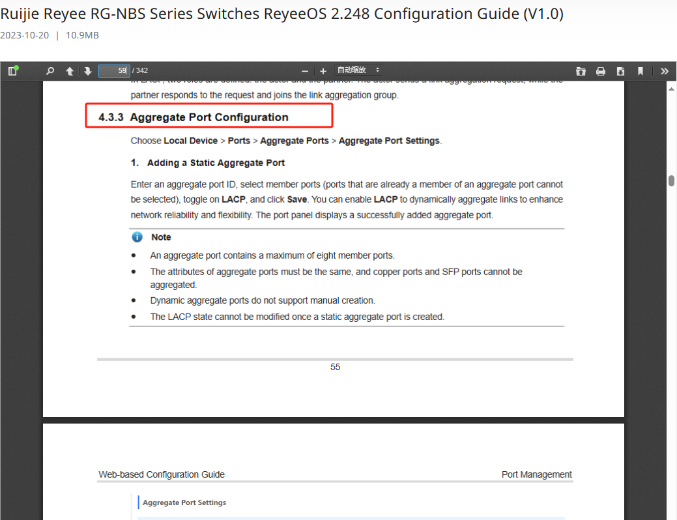Click the "Port Management" page header
677x520 pixels.
tap(537, 474)
